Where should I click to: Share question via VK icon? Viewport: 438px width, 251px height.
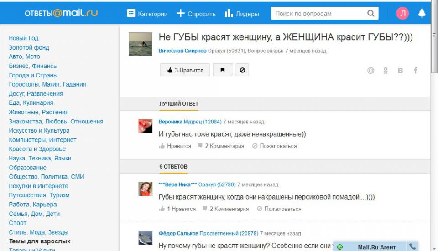[x=401, y=71]
